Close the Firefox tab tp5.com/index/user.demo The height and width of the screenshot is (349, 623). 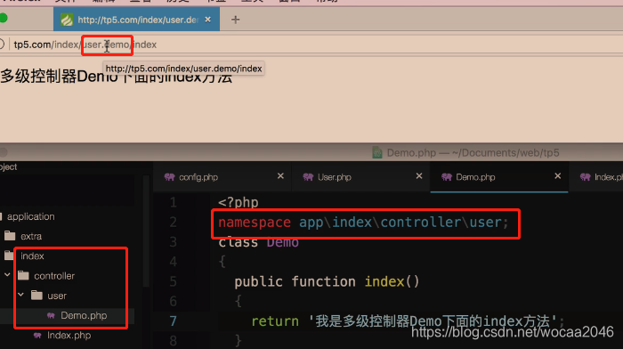click(207, 20)
